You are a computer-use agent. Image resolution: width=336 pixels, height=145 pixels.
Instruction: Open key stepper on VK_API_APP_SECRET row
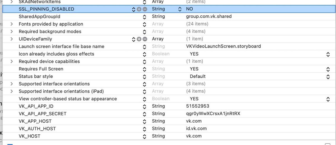(x=144, y=114)
